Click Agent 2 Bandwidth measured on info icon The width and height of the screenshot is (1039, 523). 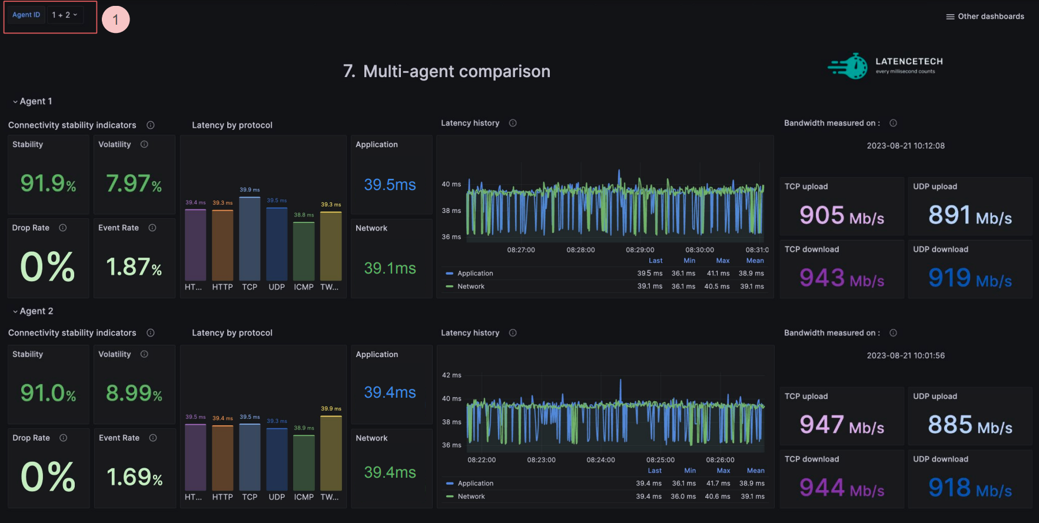(x=893, y=333)
